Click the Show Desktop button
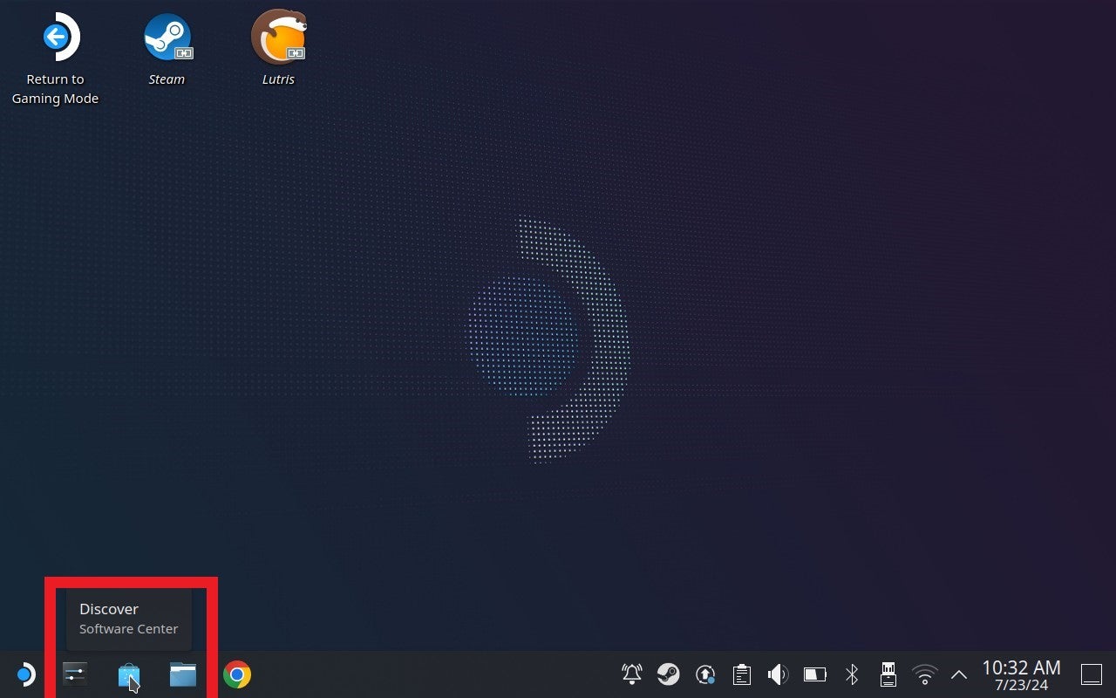 1091,674
